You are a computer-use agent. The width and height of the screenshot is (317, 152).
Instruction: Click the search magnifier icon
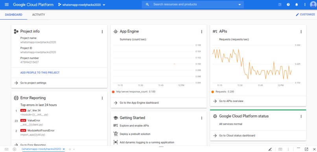coord(147,4)
